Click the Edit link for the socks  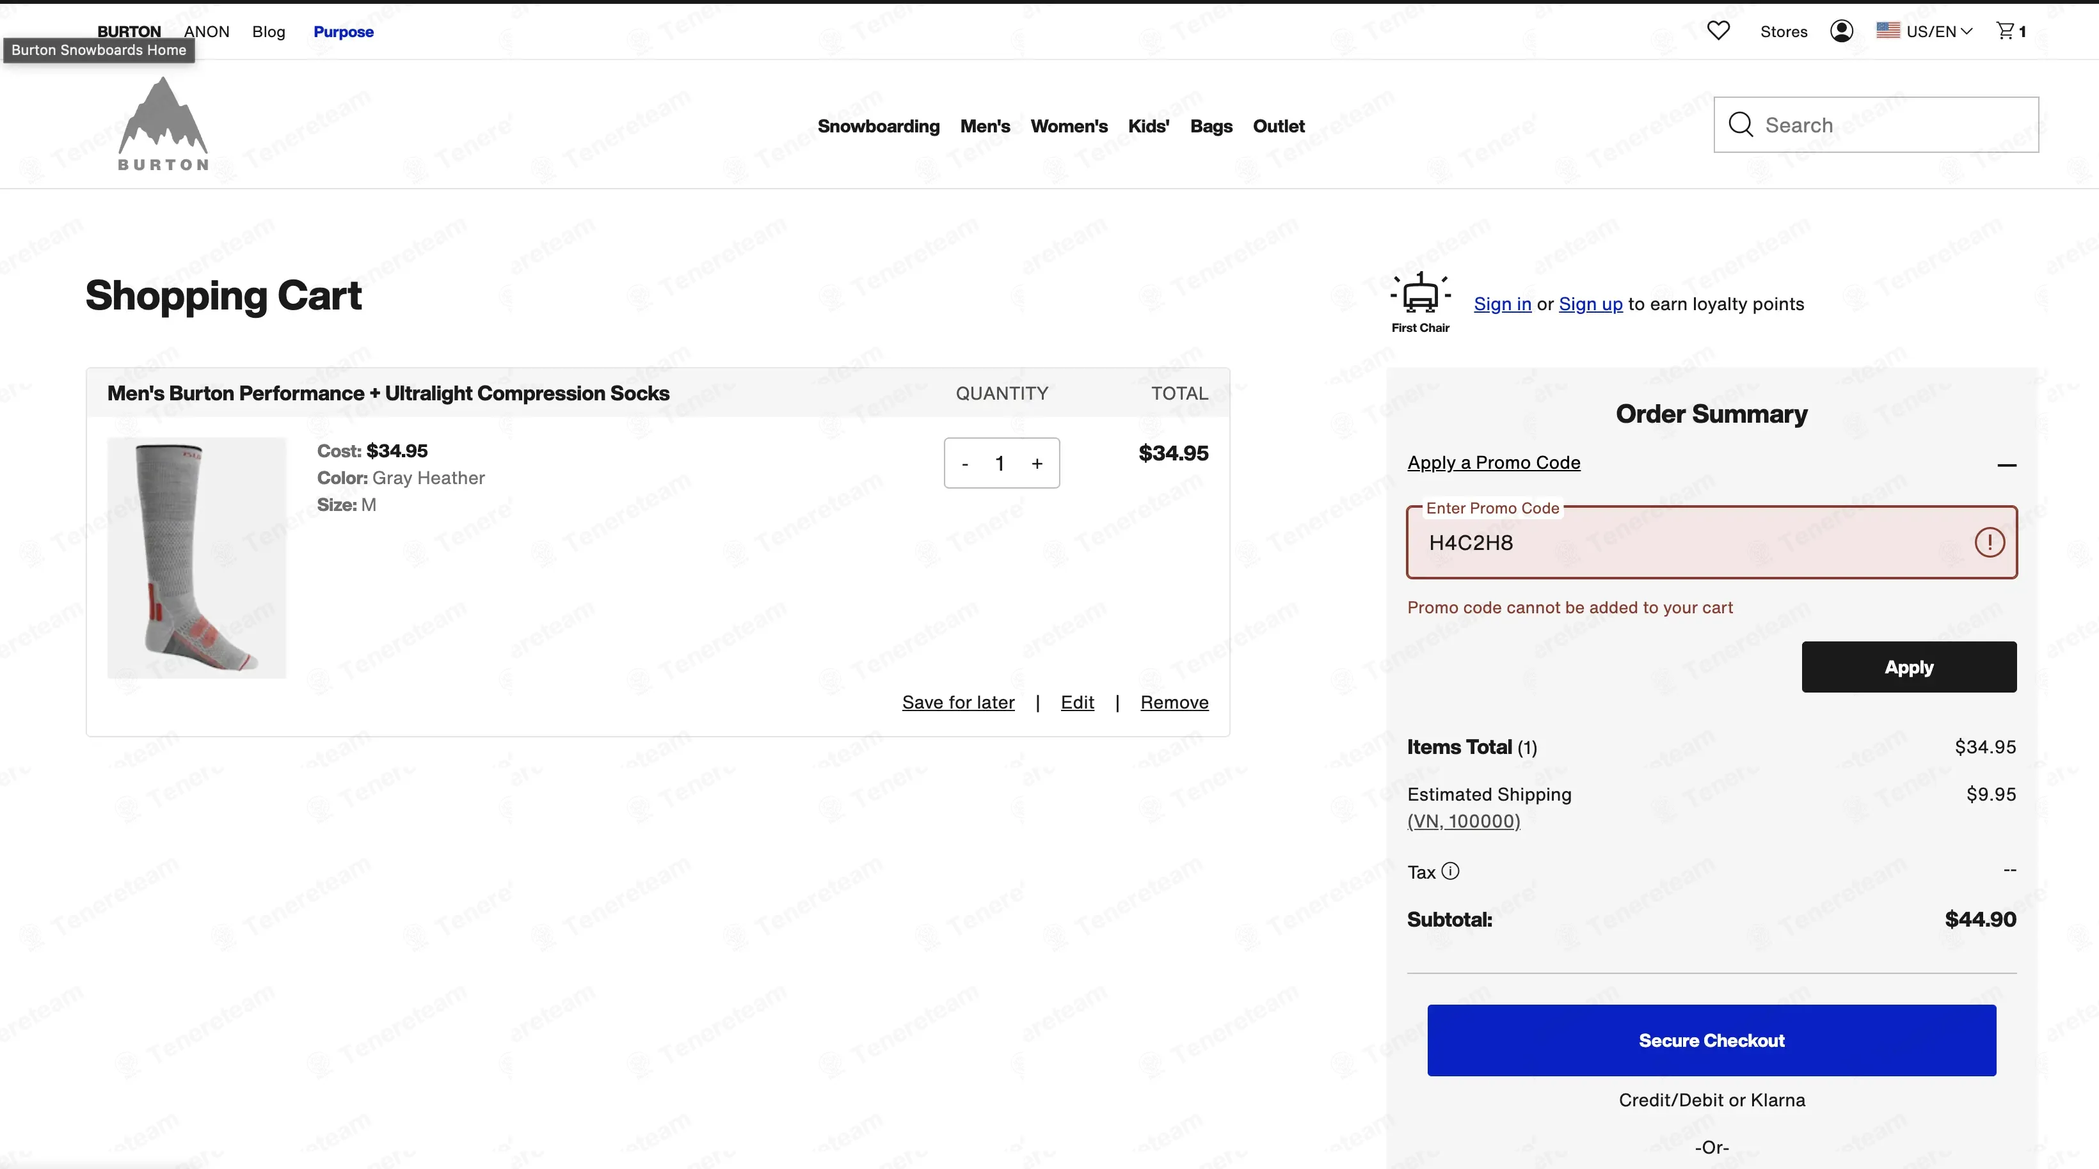click(x=1077, y=703)
